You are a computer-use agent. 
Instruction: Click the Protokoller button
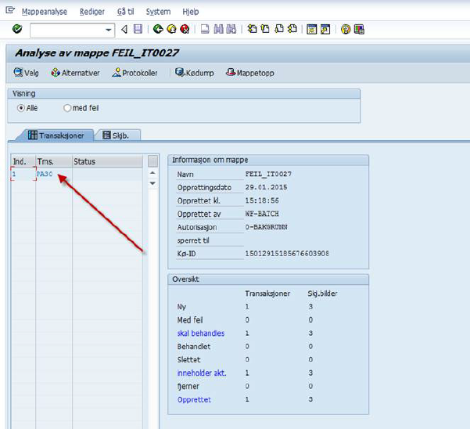[135, 73]
